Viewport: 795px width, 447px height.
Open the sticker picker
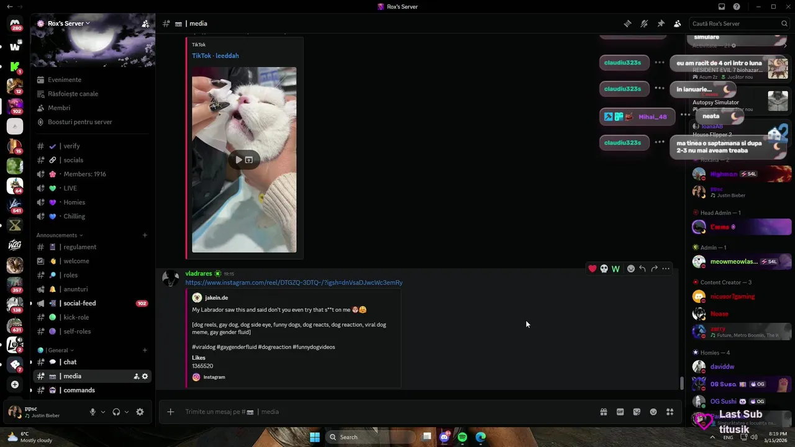click(637, 412)
